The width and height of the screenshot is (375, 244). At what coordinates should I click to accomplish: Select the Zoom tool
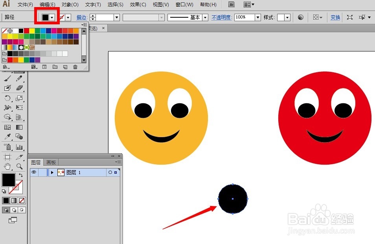pyautogui.click(x=19, y=166)
